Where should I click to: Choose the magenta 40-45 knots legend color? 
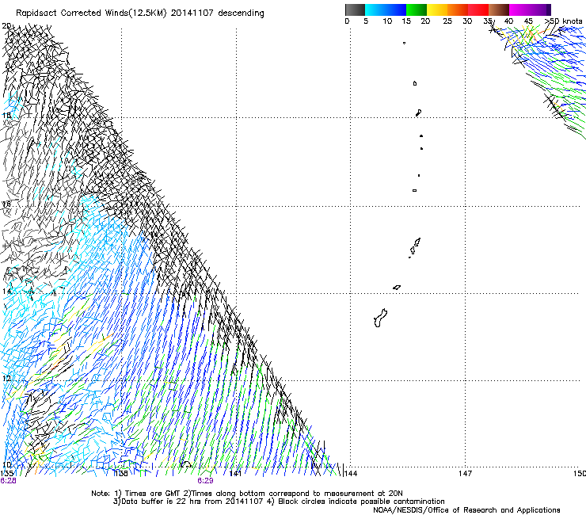(x=519, y=10)
